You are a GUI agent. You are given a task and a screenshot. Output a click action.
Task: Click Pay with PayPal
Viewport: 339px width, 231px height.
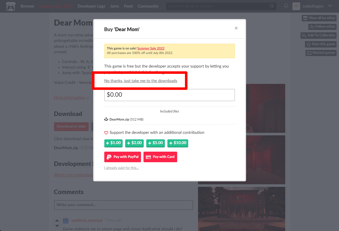[x=123, y=157]
